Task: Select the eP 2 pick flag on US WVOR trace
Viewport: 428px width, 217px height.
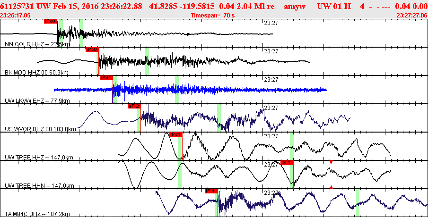Action: tap(134, 106)
